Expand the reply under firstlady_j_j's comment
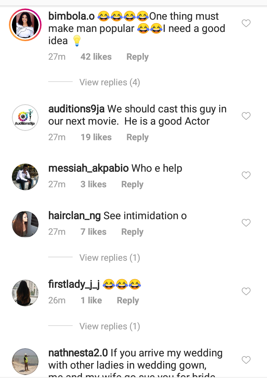Image resolution: width=267 pixels, height=379 pixels. point(110,326)
